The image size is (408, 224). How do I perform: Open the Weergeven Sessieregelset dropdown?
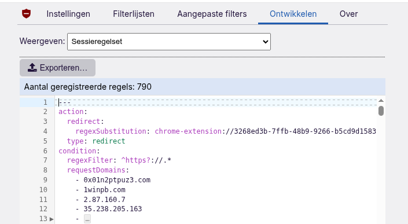169,42
